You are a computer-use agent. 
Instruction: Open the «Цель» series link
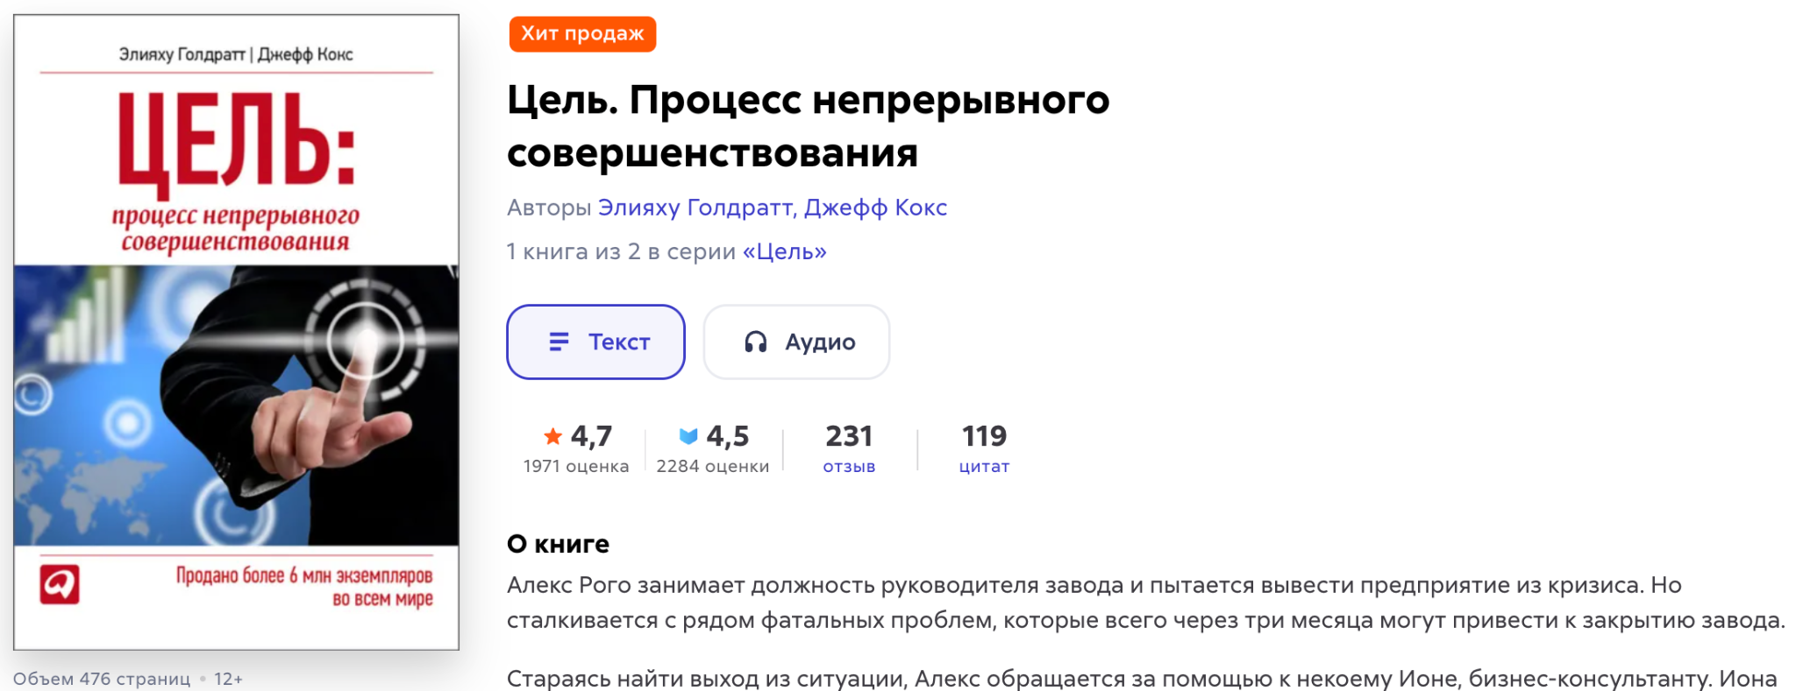[x=784, y=251]
